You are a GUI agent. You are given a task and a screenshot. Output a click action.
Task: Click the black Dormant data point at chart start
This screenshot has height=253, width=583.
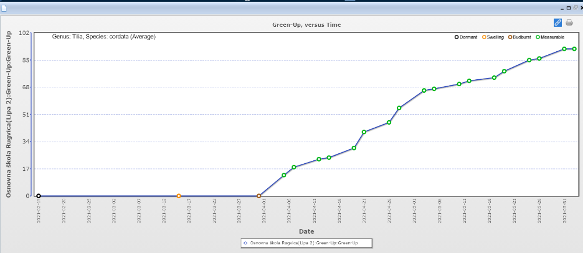(38, 196)
